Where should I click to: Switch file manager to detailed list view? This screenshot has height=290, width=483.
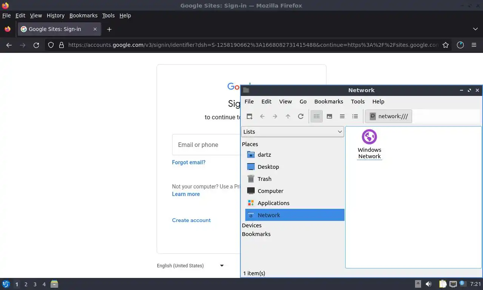pyautogui.click(x=355, y=116)
